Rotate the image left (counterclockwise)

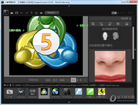click(x=101, y=24)
